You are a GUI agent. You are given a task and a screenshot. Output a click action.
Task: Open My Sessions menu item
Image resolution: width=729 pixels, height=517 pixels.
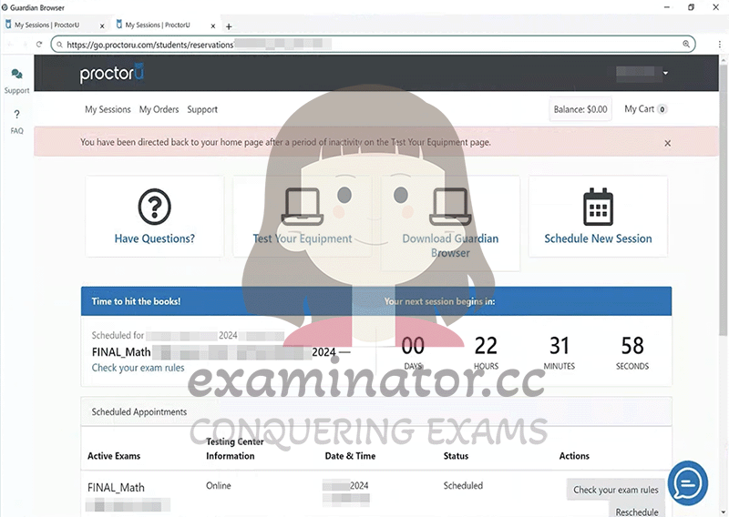pyautogui.click(x=108, y=109)
